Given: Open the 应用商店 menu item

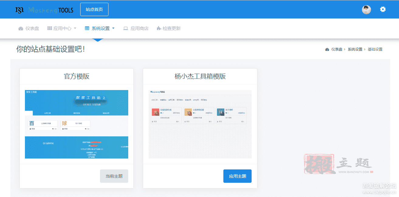Looking at the screenshot, I should pyautogui.click(x=136, y=28).
